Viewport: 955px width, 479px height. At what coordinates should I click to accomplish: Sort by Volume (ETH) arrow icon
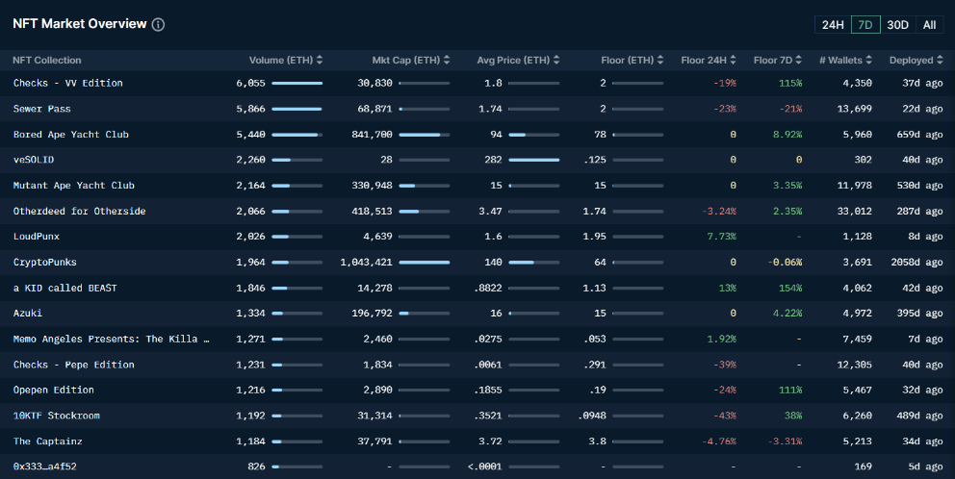point(319,61)
